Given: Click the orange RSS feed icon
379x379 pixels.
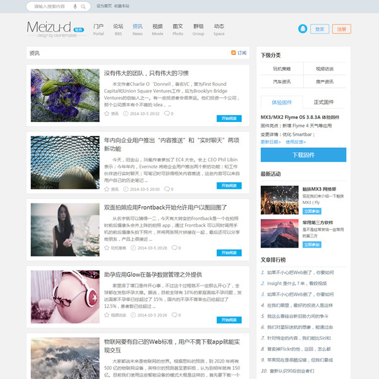Looking at the screenshot, I should (x=233, y=52).
